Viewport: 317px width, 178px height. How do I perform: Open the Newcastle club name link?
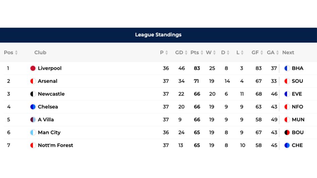(x=51, y=94)
